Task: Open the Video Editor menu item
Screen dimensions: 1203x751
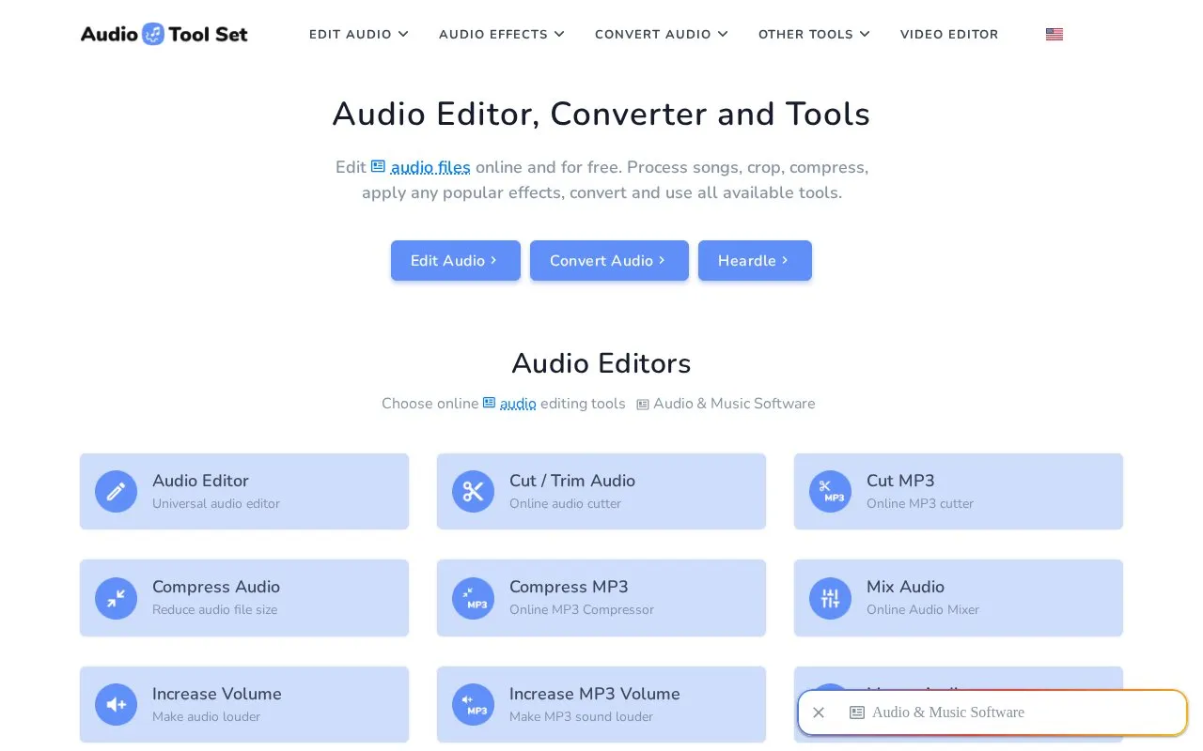Action: [949, 35]
